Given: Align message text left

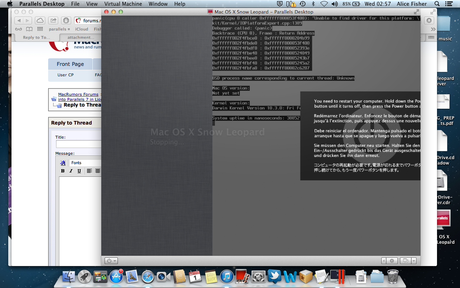Looking at the screenshot, I should (89, 171).
